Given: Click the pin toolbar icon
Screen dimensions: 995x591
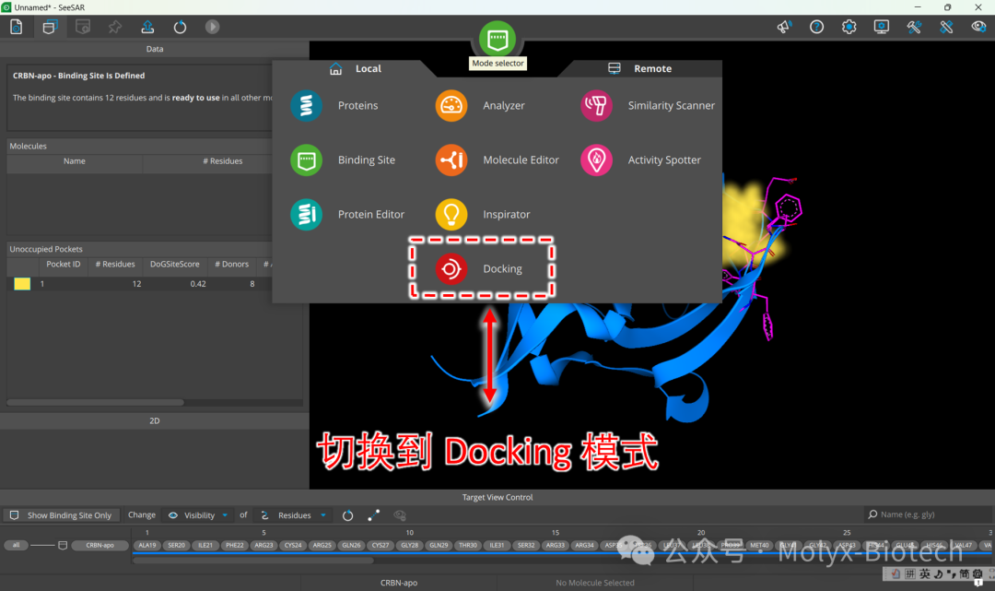Looking at the screenshot, I should pyautogui.click(x=115, y=27).
